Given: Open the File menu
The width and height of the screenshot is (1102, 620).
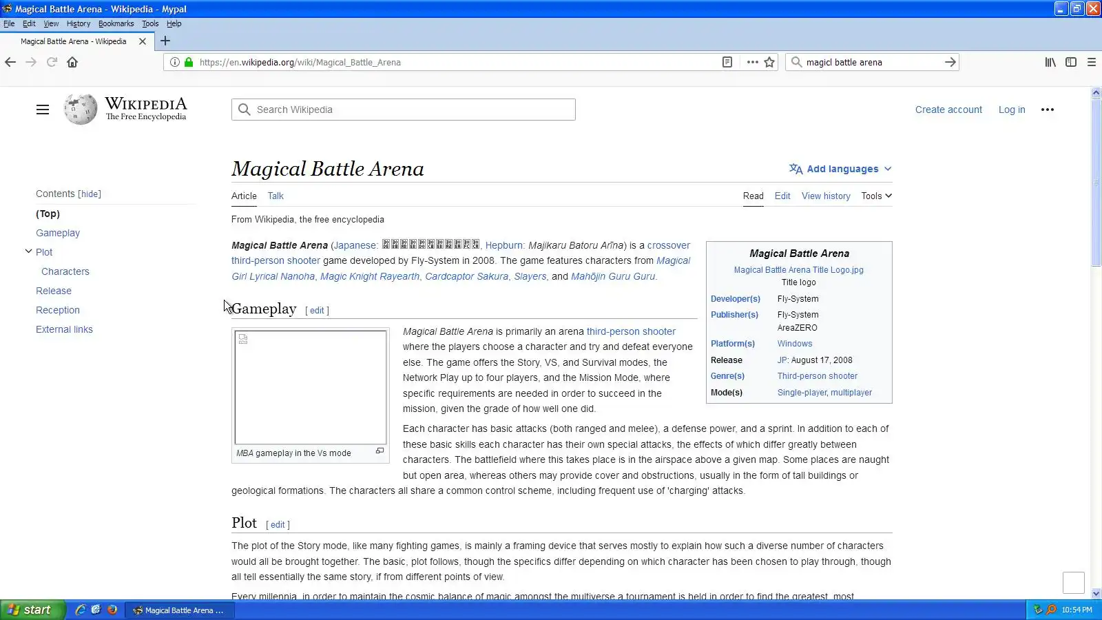Looking at the screenshot, I should pos(9,23).
